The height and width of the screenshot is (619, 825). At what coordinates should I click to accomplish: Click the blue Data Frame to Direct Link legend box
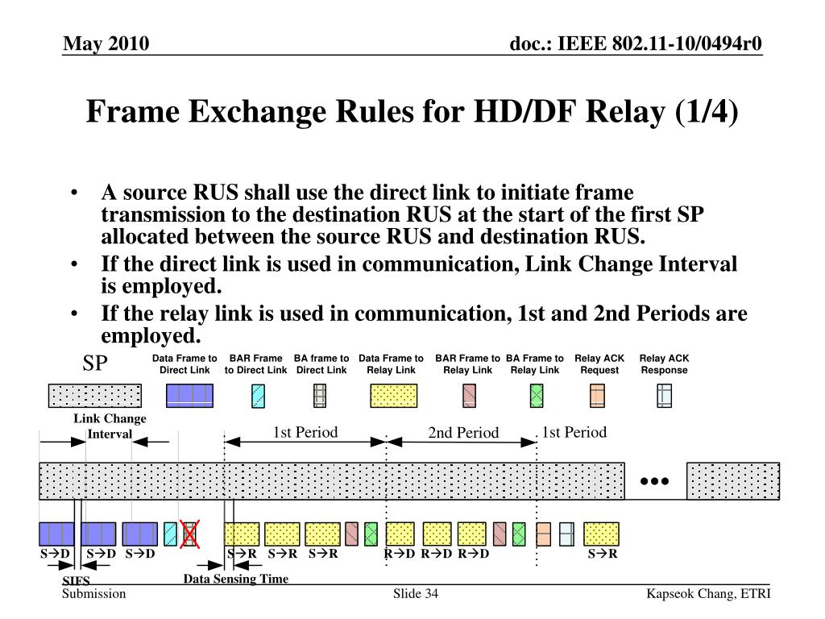point(189,396)
